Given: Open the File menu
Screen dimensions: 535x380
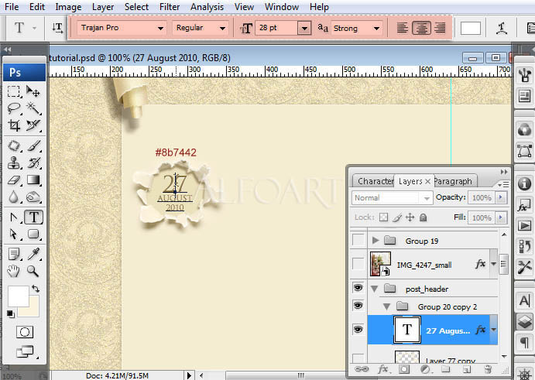Looking at the screenshot, I should tap(12, 7).
